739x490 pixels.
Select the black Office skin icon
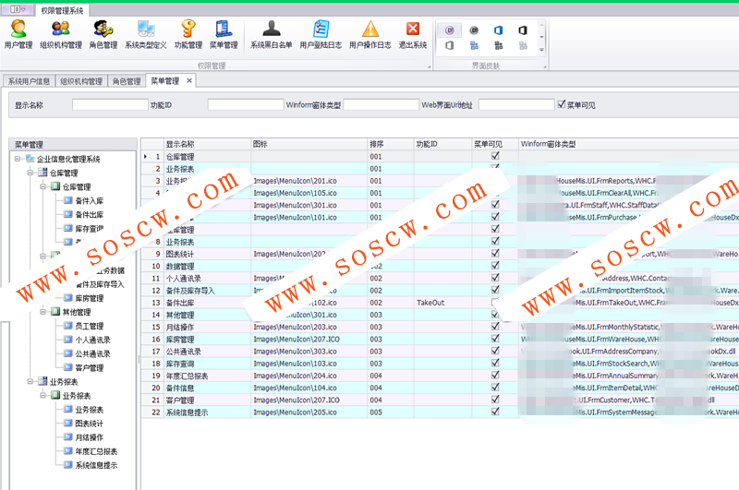[x=523, y=30]
